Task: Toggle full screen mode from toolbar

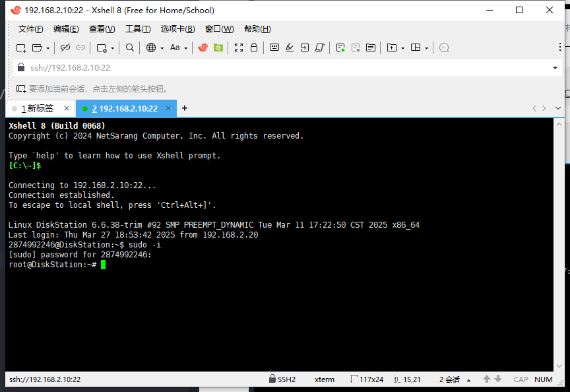Action: click(x=239, y=48)
